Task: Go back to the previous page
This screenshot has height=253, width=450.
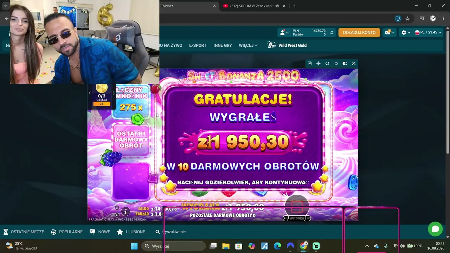Action: pyautogui.click(x=6, y=19)
